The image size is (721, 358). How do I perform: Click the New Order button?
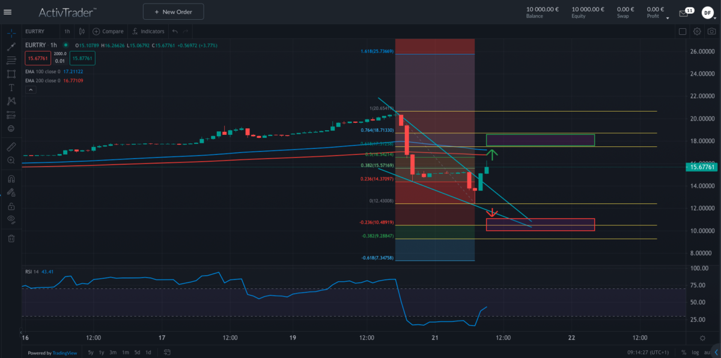click(173, 11)
